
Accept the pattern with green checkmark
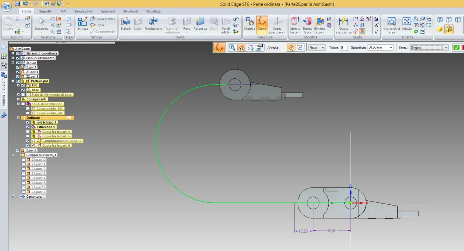tap(456, 48)
